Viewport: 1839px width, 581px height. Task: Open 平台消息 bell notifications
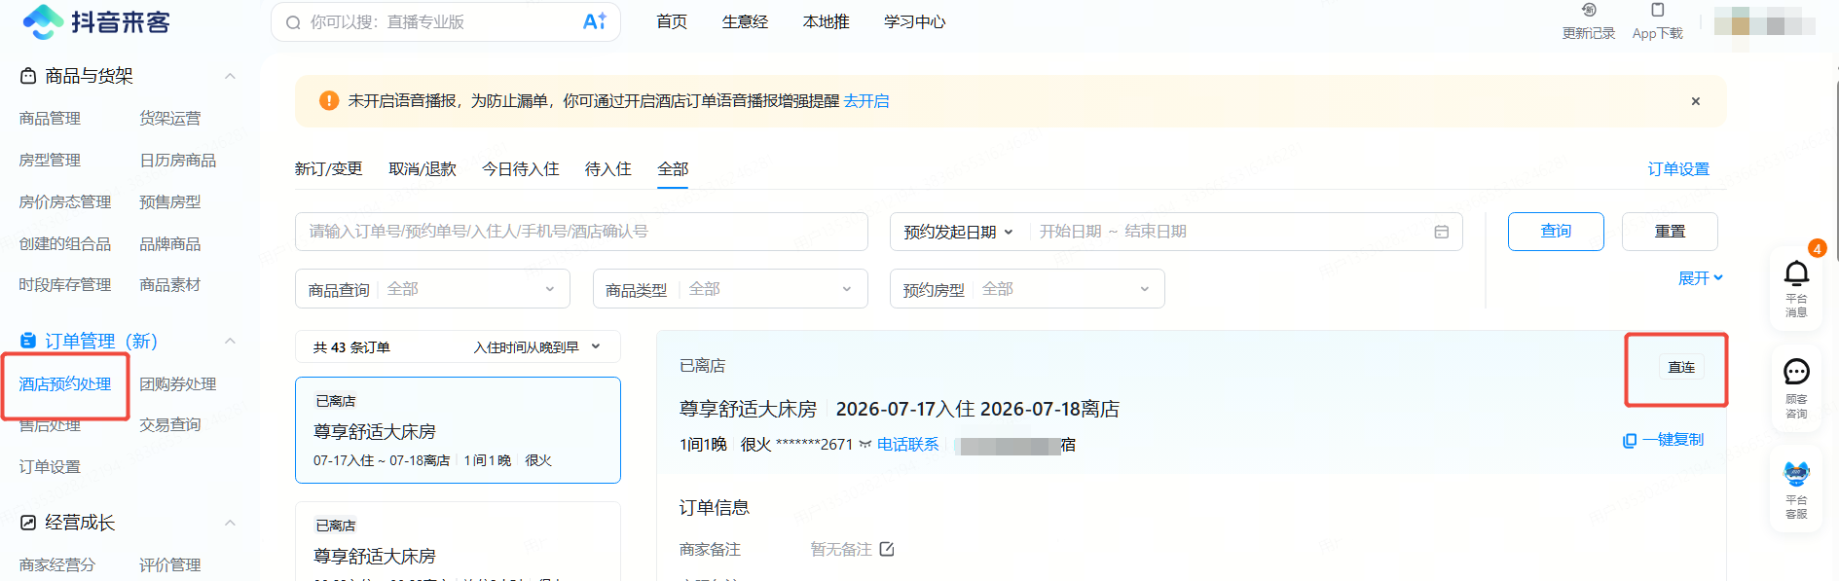(1796, 273)
